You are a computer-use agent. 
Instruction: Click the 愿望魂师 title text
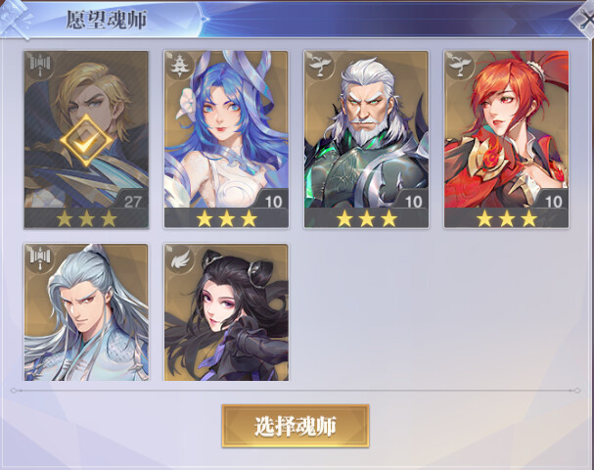point(106,20)
